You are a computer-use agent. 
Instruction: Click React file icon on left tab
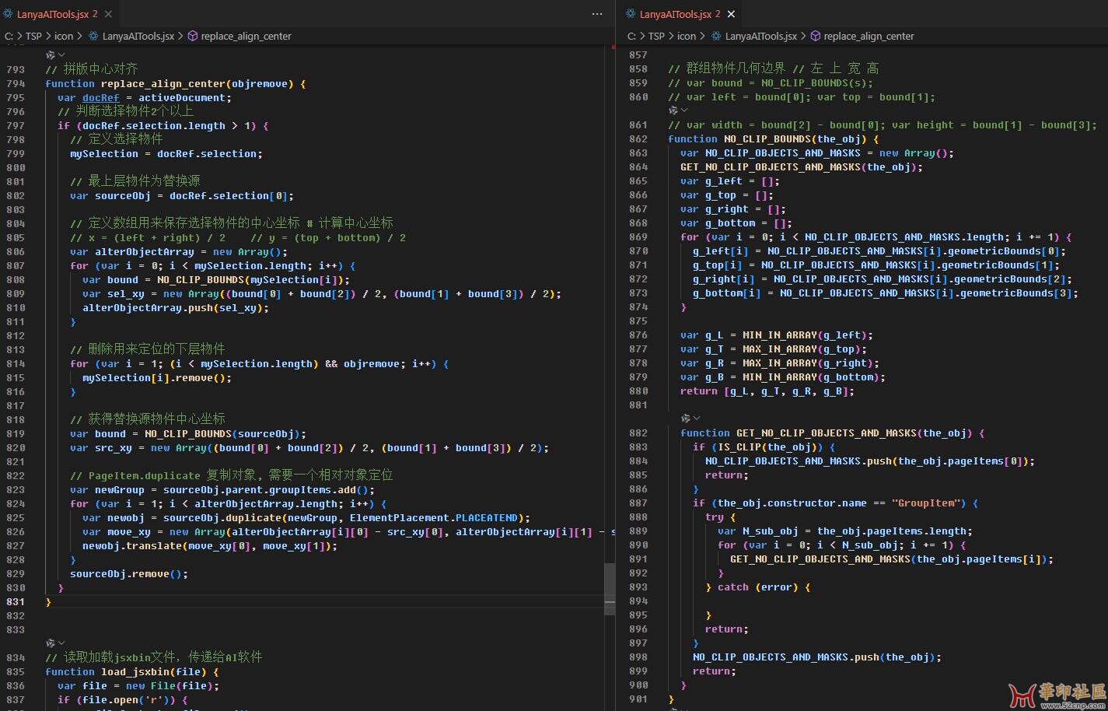pos(9,14)
